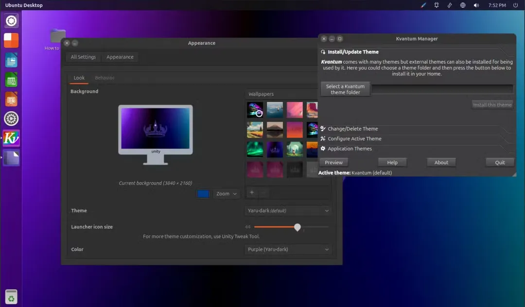
Task: Go back to All Settings
Action: (83, 57)
